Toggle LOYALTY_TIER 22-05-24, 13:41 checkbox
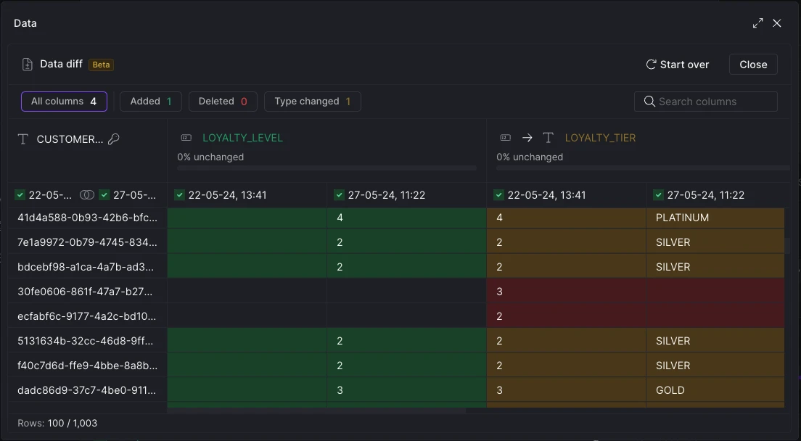The height and width of the screenshot is (441, 801). pos(498,195)
